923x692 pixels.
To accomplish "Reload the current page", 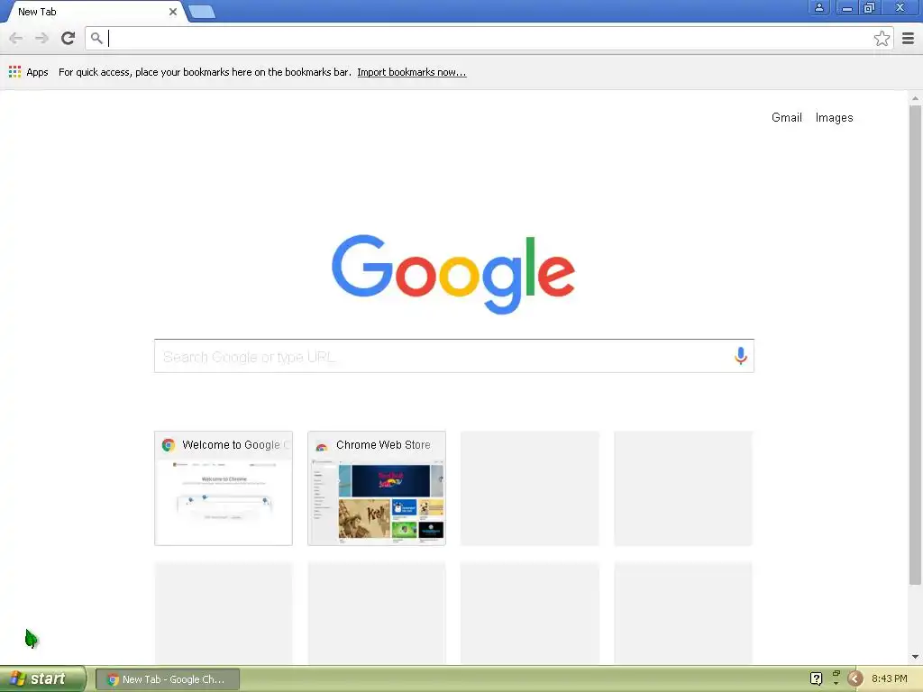I will [x=69, y=38].
